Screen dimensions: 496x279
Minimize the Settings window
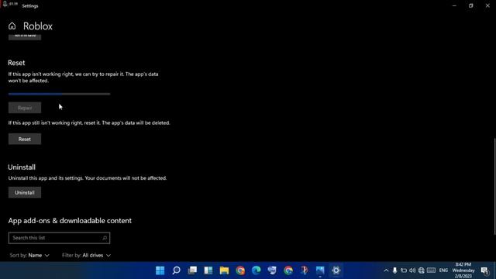[x=454, y=5]
